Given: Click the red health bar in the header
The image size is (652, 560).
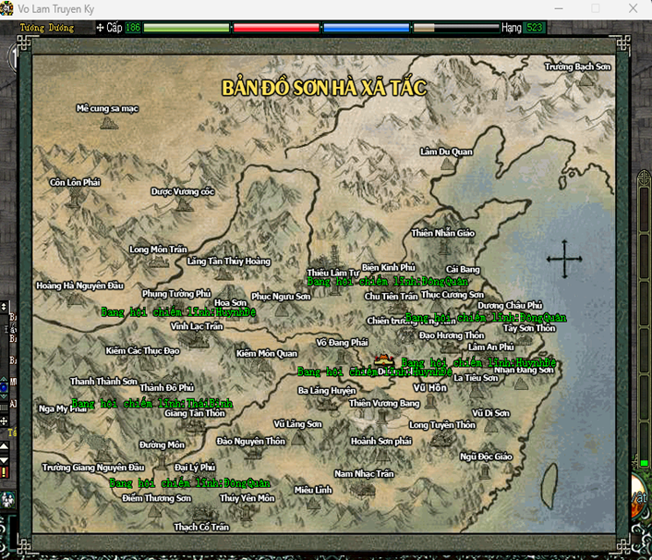Looking at the screenshot, I should pos(276,28).
